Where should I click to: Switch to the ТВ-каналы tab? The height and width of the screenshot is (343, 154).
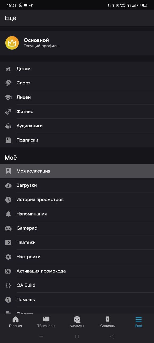[x=46, y=322]
